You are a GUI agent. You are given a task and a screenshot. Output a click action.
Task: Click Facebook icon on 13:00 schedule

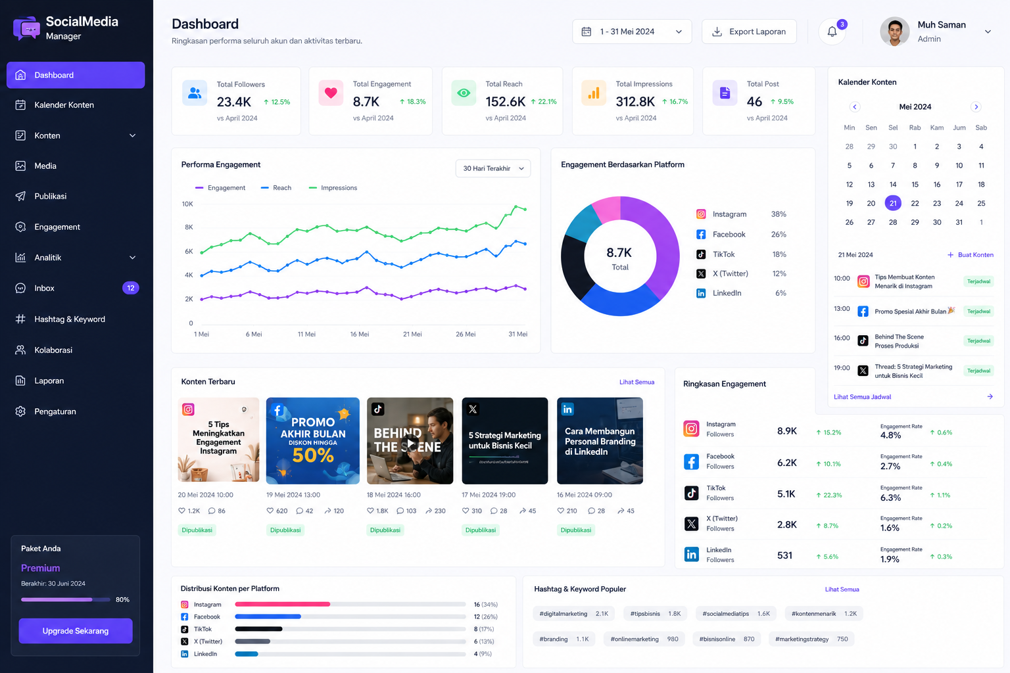click(863, 312)
